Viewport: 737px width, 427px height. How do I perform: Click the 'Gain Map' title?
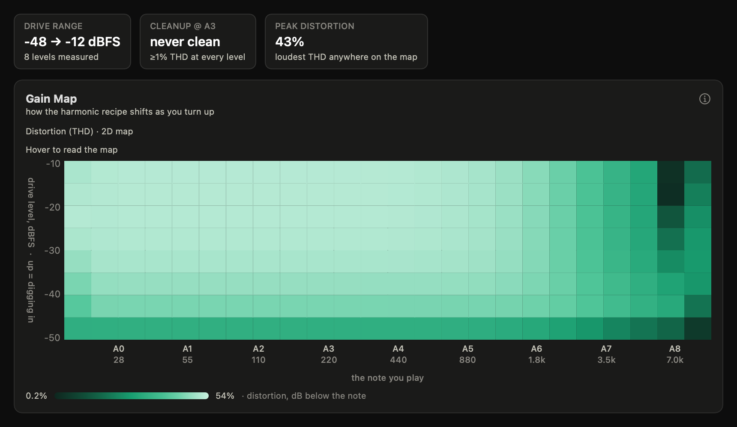click(x=51, y=99)
